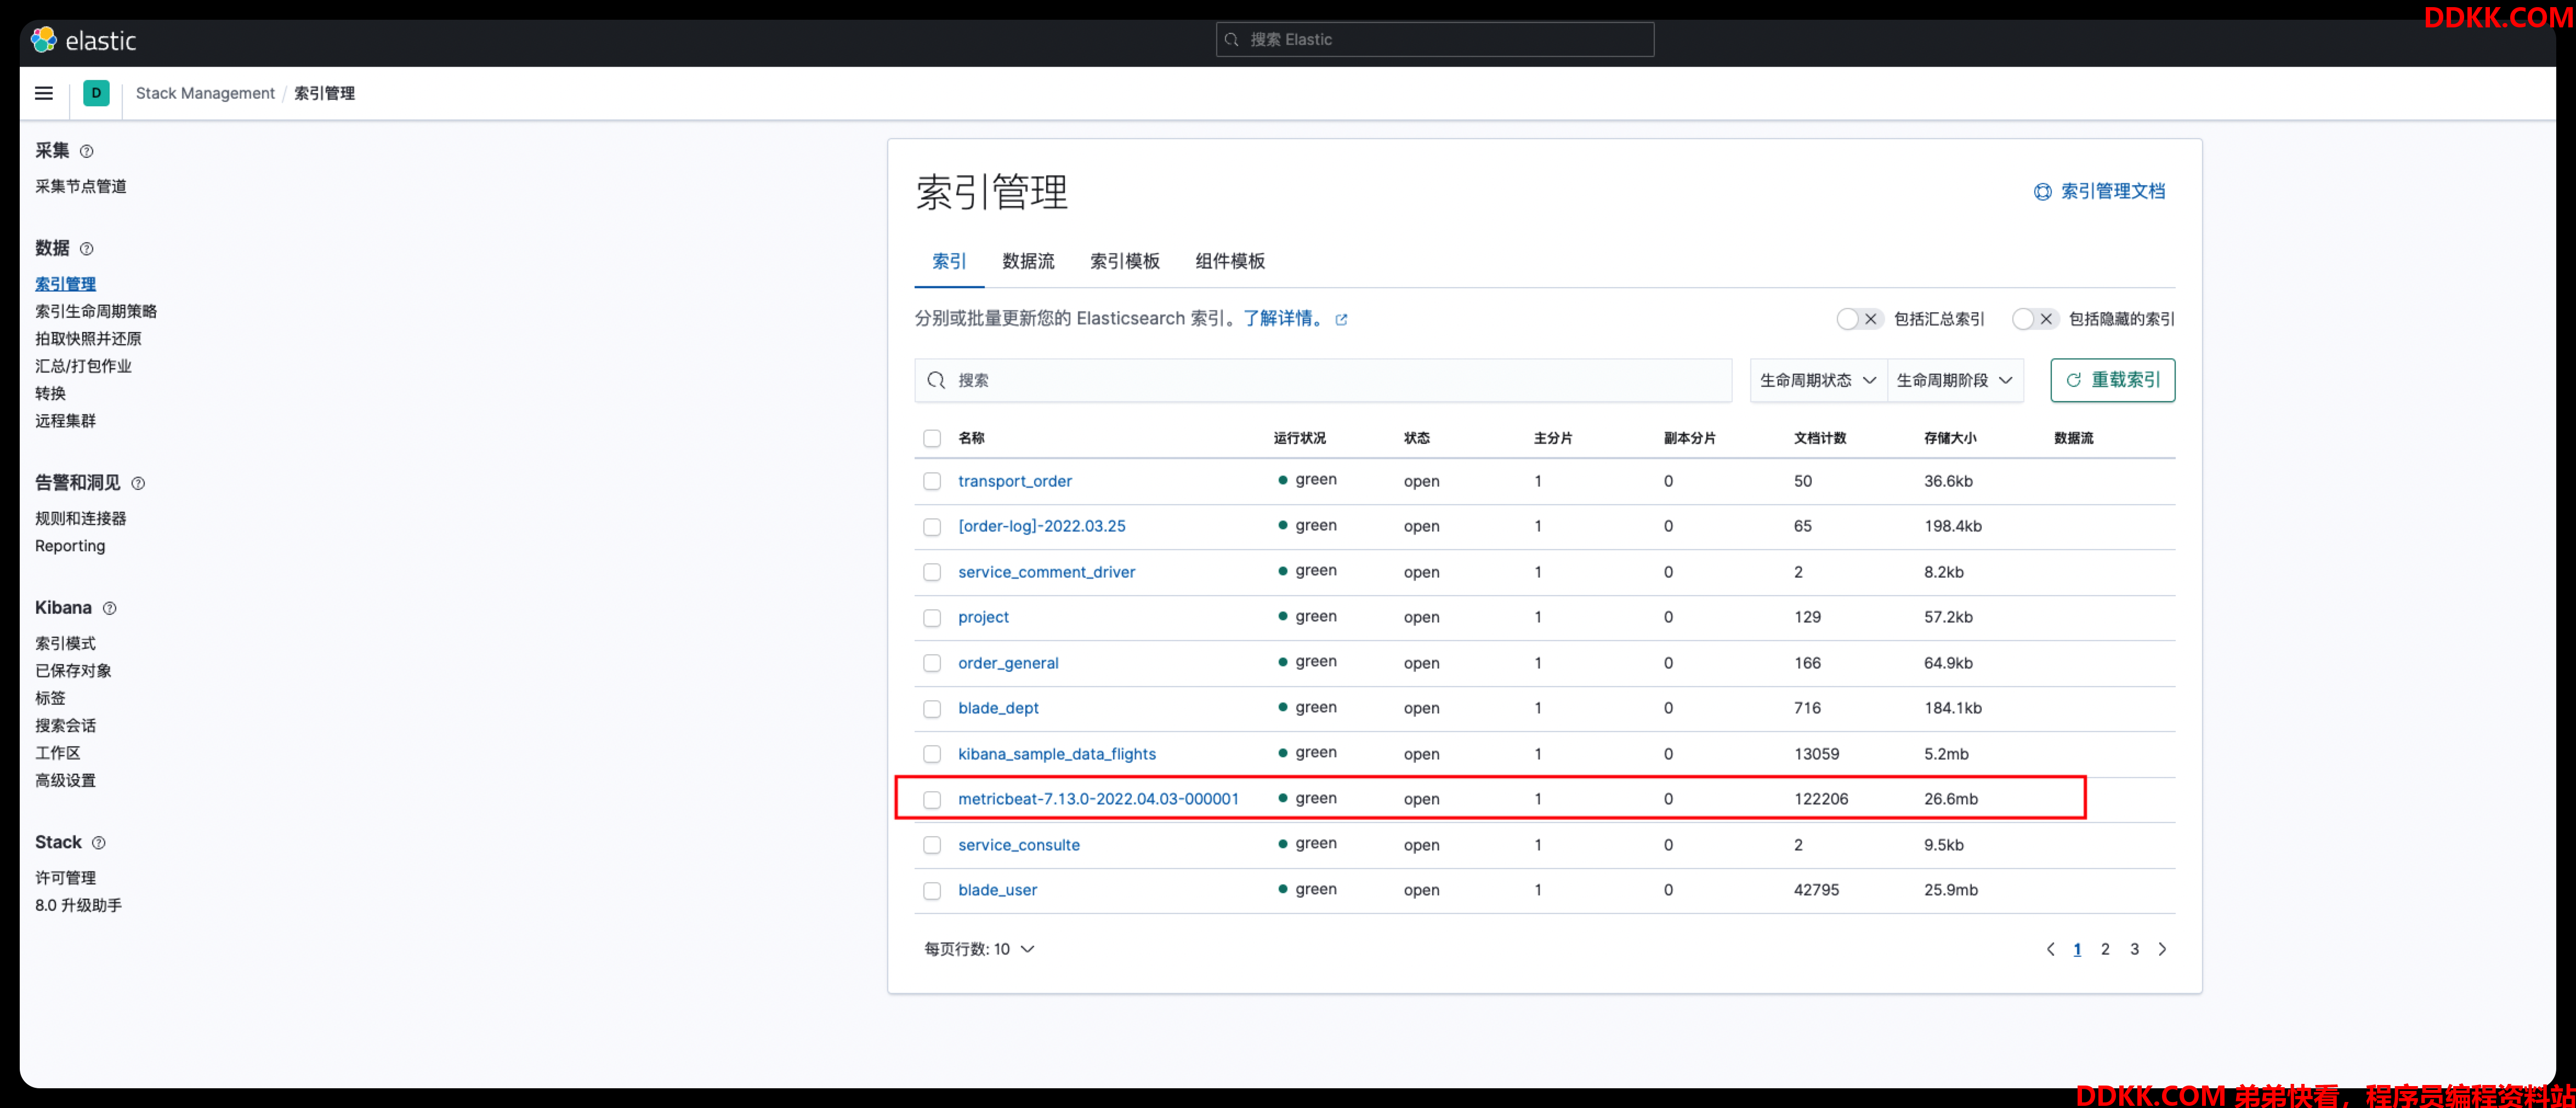2576x1108 pixels.
Task: Open 生命周期阶段 filter dropdown
Action: click(1955, 381)
